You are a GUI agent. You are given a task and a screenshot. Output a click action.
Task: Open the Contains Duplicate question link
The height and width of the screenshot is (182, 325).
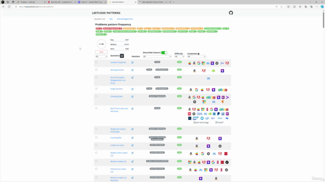pyautogui.click(x=118, y=62)
